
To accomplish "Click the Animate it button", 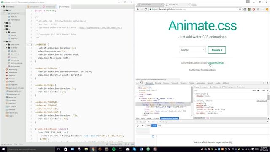I will tap(217, 50).
